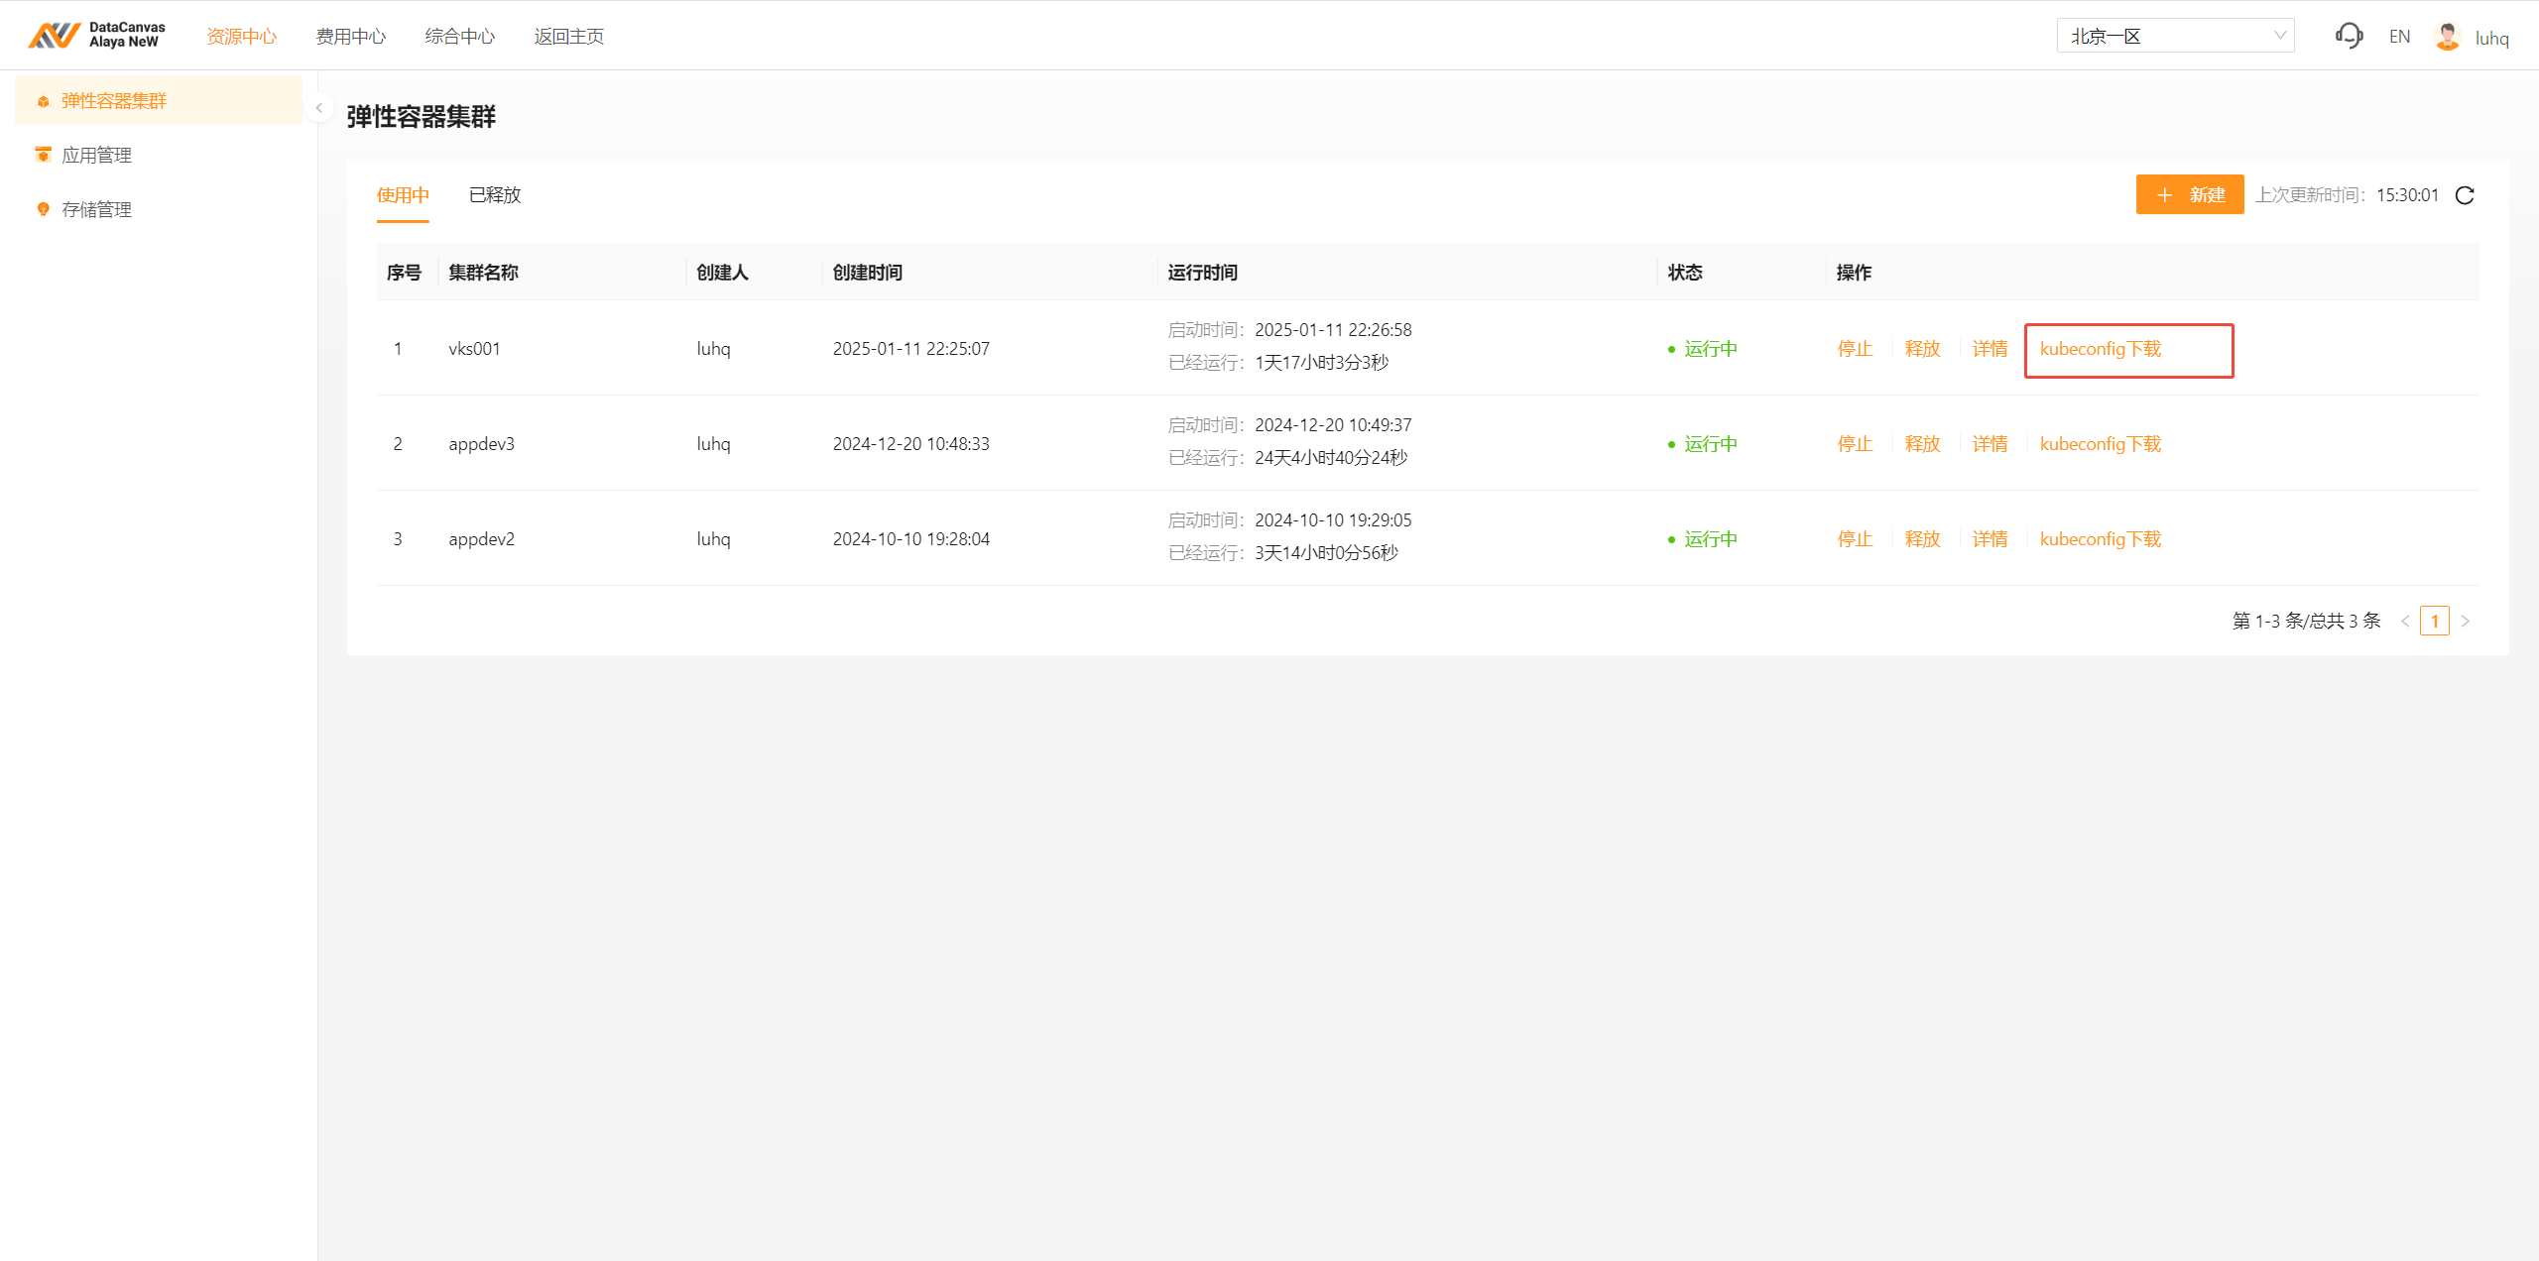Click the appdev2 cluster name
2539x1261 pixels.
click(481, 539)
